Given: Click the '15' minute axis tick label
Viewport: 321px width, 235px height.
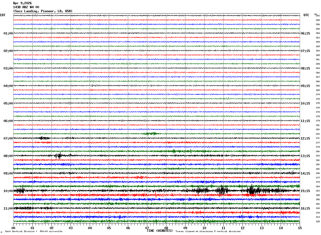Looking at the screenshot, I should tap(300, 228).
